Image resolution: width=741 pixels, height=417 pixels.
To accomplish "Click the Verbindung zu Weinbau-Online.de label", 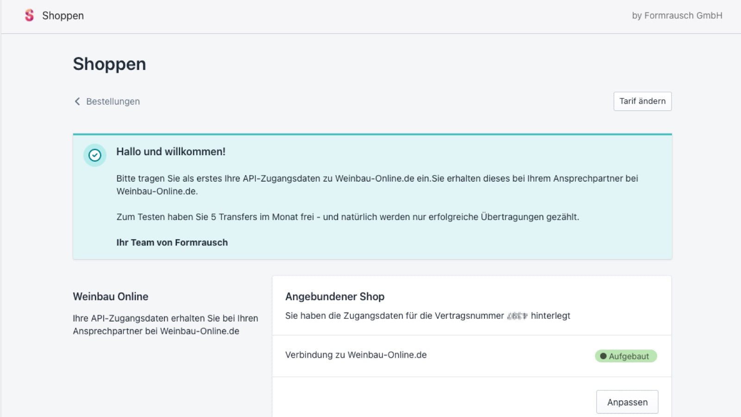I will tap(356, 355).
